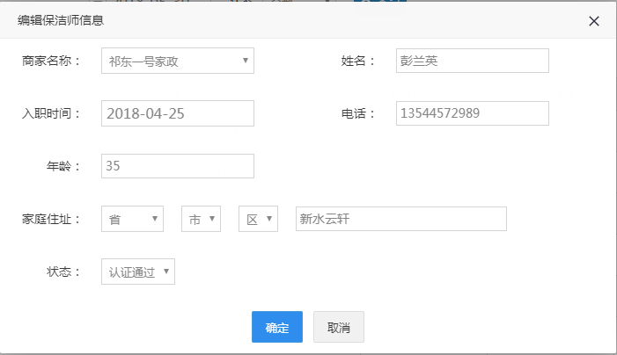Expand the 省 province dropdown
Image resolution: width=617 pixels, height=355 pixels.
point(132,219)
